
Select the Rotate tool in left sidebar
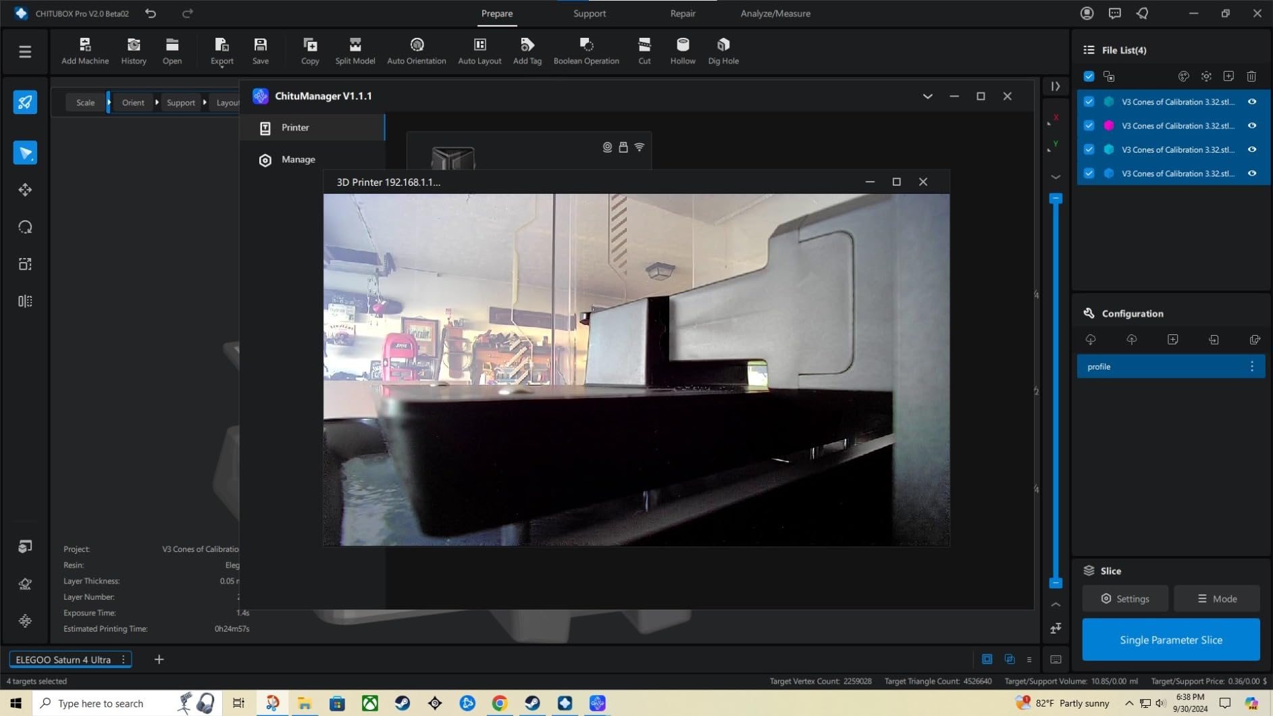25,228
